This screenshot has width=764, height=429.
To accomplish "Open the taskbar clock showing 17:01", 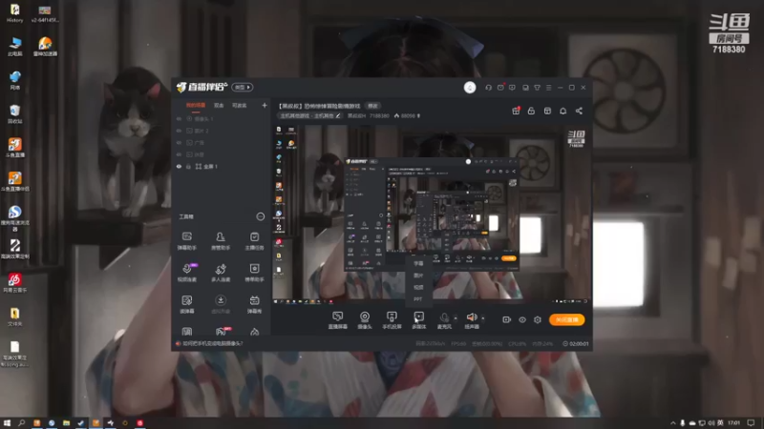I will pos(733,422).
